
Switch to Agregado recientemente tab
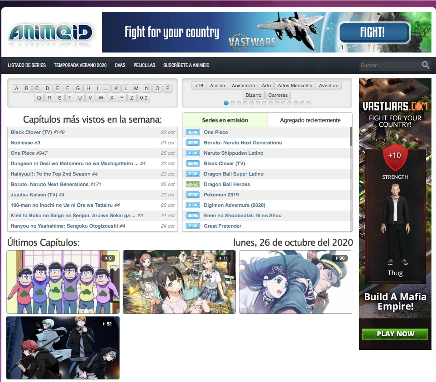pos(310,120)
